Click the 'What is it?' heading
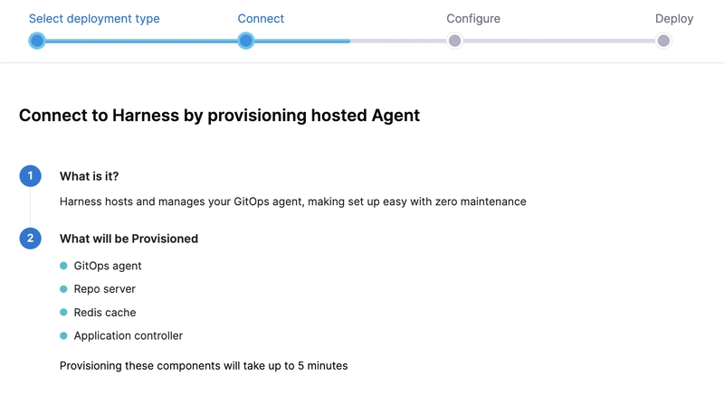724x394 pixels. (x=89, y=176)
